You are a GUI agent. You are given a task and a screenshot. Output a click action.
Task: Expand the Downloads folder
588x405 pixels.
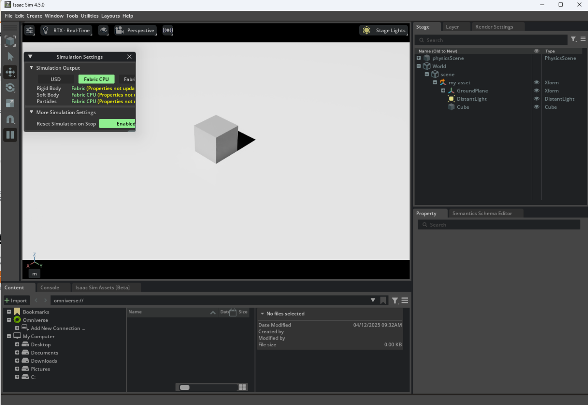click(17, 361)
